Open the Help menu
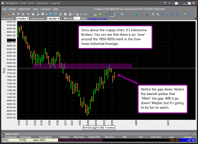Image resolution: width=198 pixels, height=144 pixels. [x=55, y=9]
